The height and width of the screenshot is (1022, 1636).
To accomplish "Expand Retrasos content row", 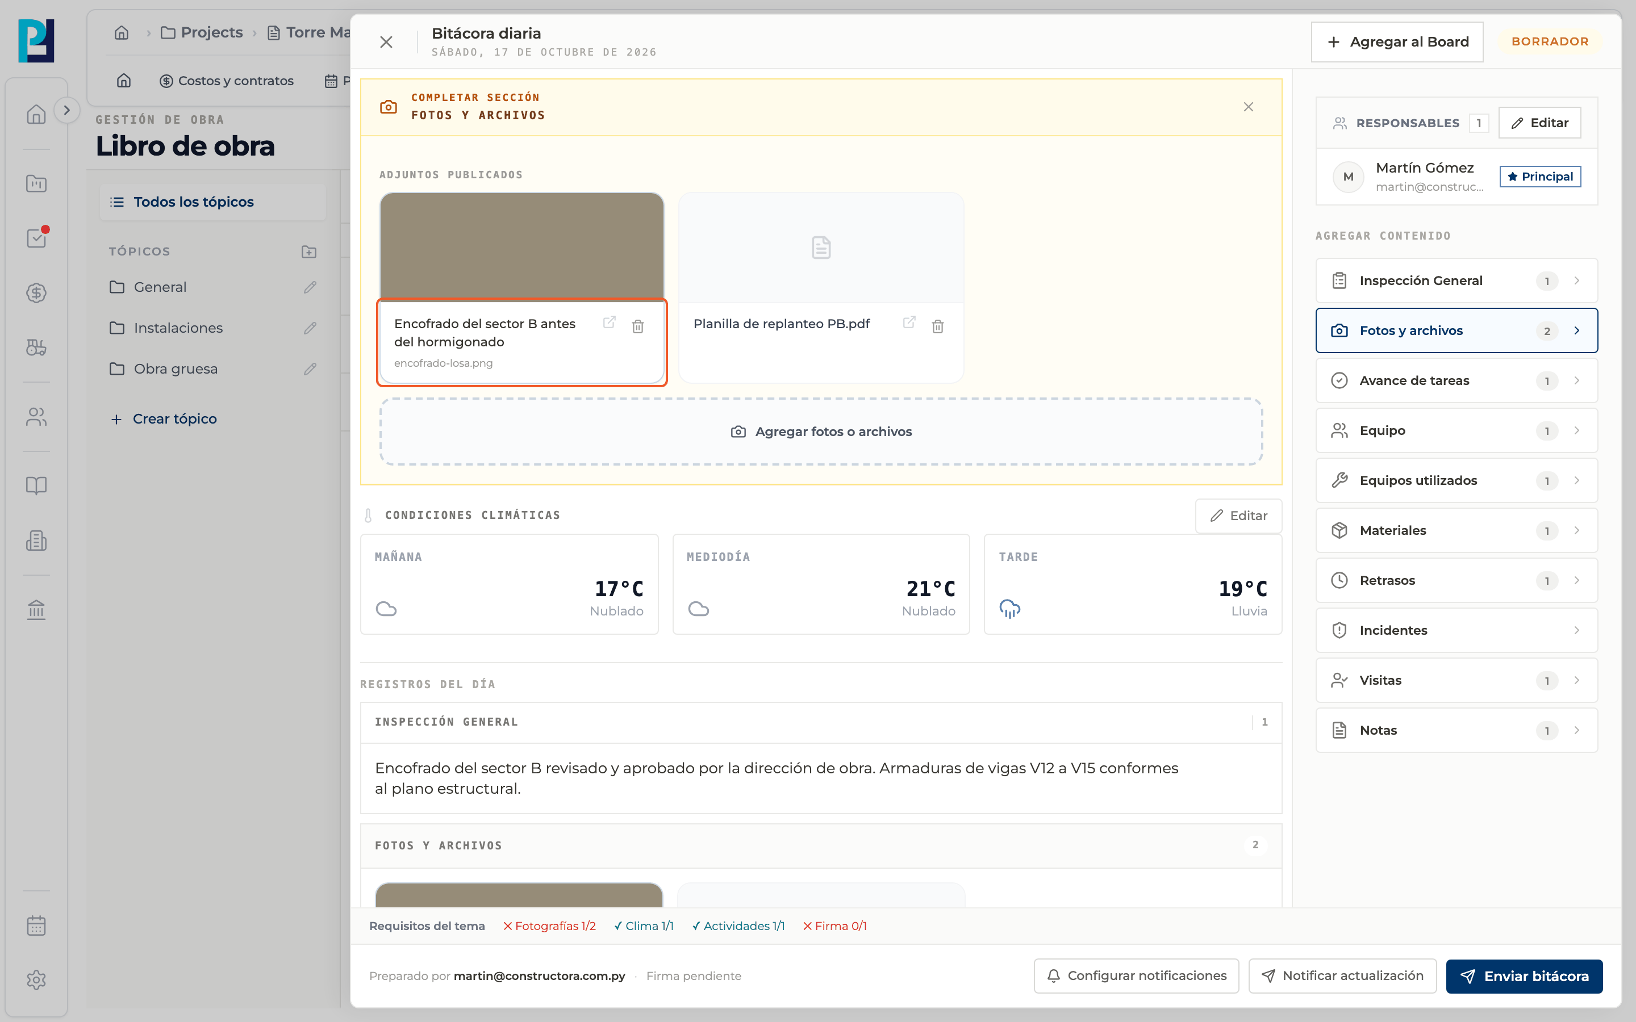I will (1457, 581).
